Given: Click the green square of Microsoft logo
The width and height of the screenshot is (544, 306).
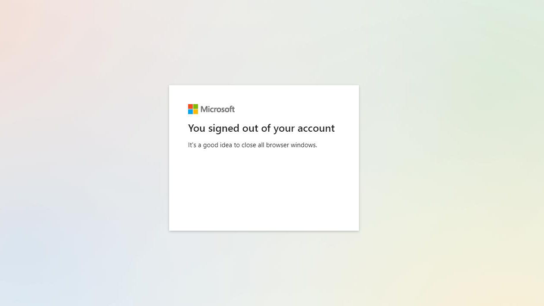Looking at the screenshot, I should [x=195, y=106].
